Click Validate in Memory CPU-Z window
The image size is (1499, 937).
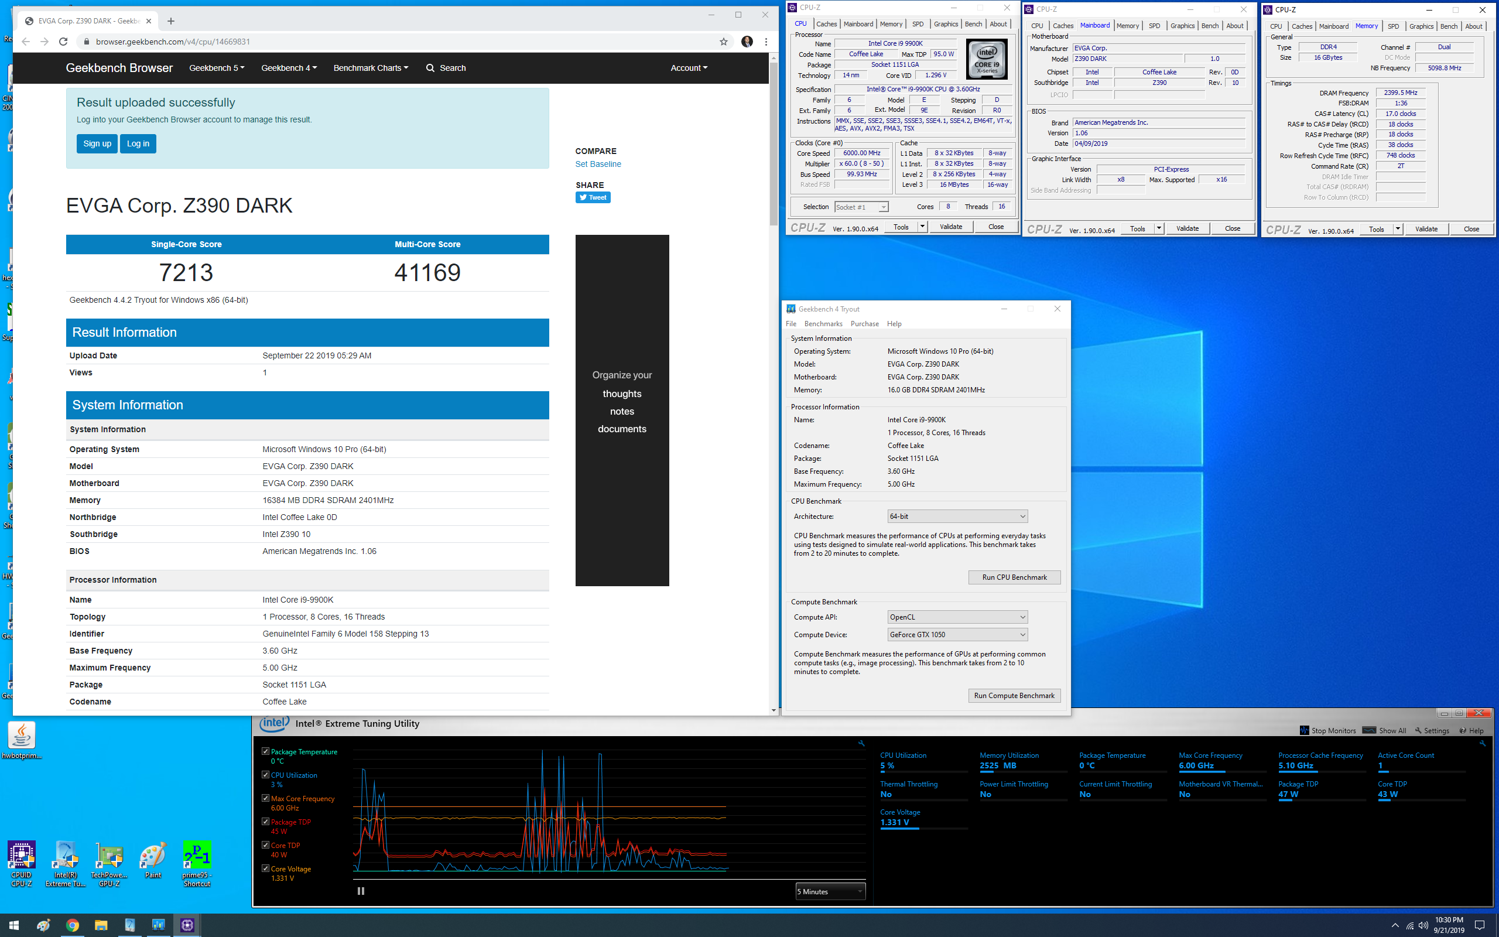tap(1426, 230)
